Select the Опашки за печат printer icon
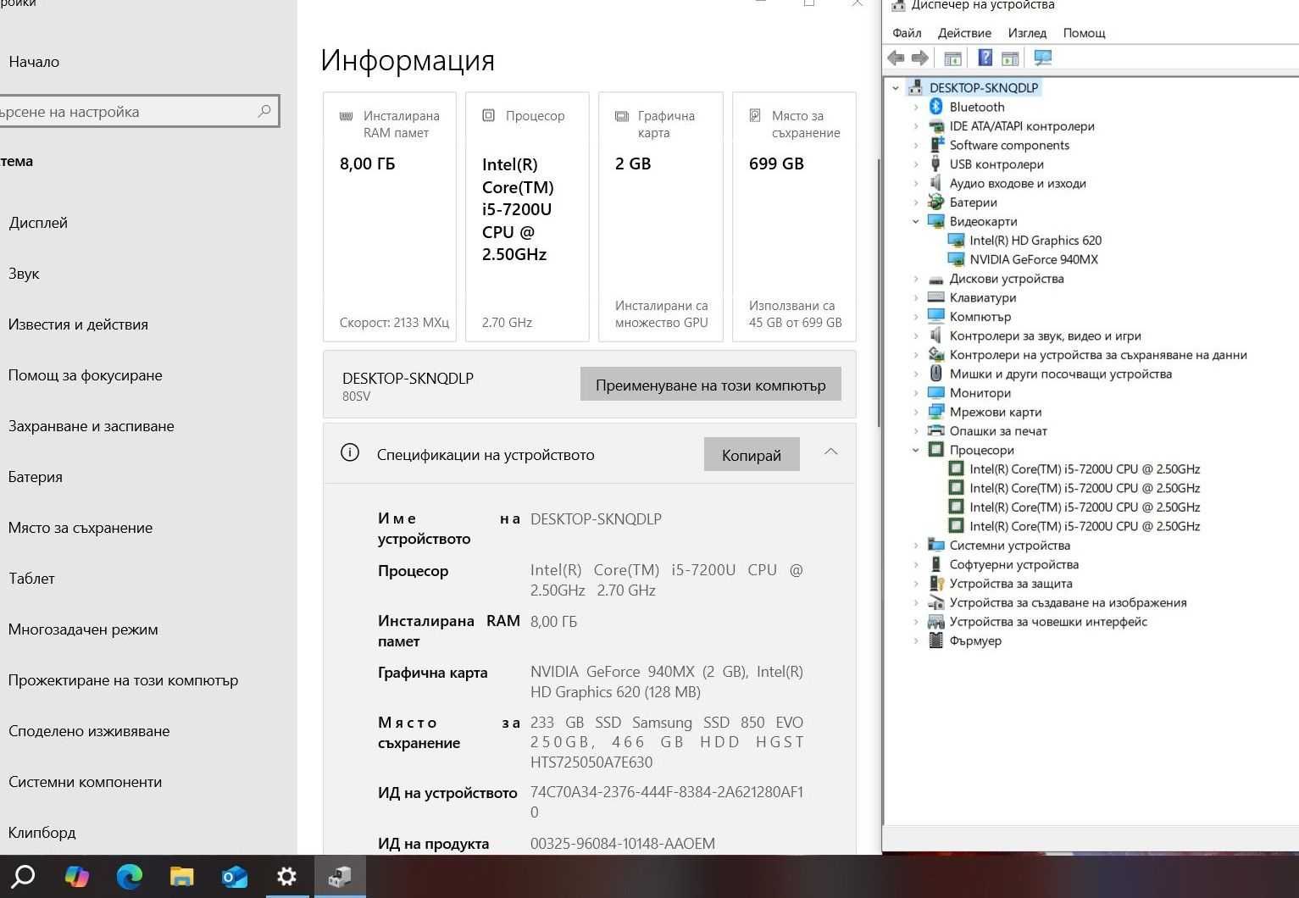 click(935, 431)
